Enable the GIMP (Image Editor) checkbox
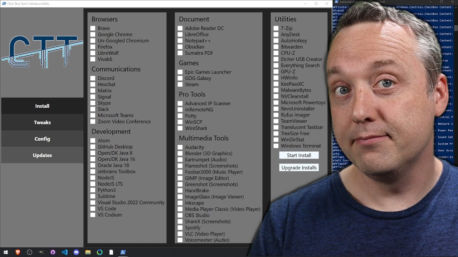The width and height of the screenshot is (458, 257). click(180, 178)
